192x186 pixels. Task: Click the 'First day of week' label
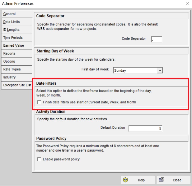tap(95, 69)
